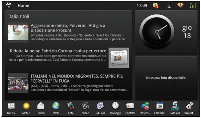Open the Aggressione metro, Polverini headline
The image size is (201, 118).
click(68, 28)
